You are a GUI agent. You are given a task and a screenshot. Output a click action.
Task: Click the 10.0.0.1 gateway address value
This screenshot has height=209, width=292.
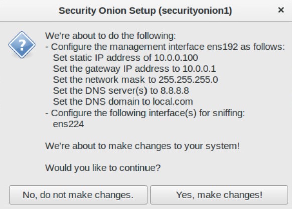click(x=199, y=69)
